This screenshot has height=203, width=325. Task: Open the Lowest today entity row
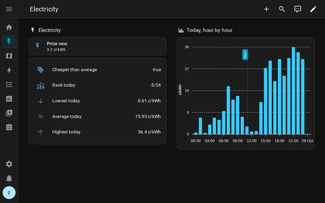point(97,101)
